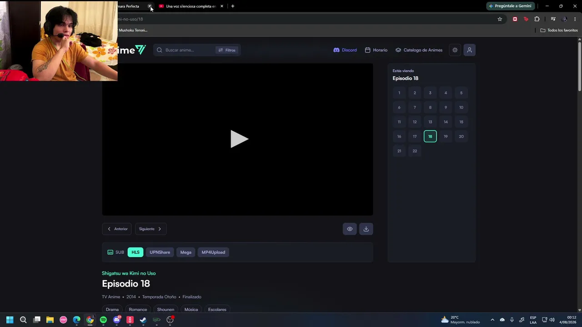Open the media controls icon
The height and width of the screenshot is (327, 582).
pos(553,19)
